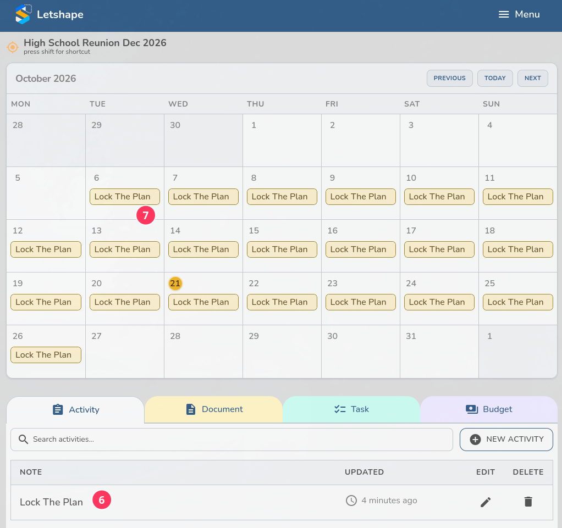Image resolution: width=562 pixels, height=528 pixels.
Task: Open Lock The Plan event on October 18
Action: point(518,249)
